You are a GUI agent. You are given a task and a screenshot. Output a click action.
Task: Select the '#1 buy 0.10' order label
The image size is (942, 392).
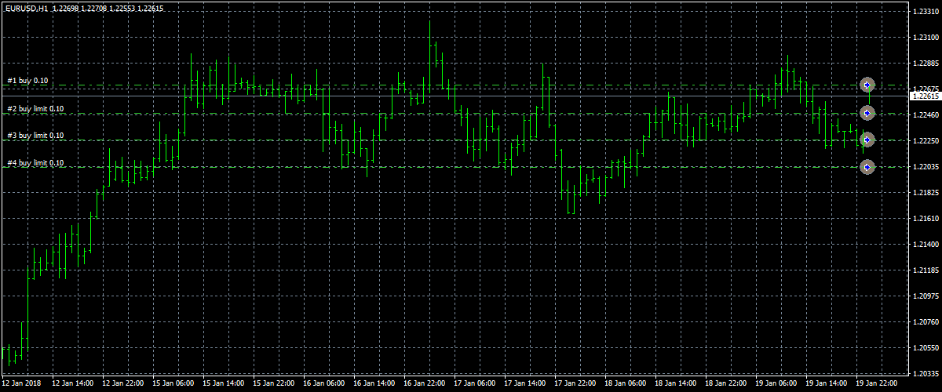click(x=27, y=81)
